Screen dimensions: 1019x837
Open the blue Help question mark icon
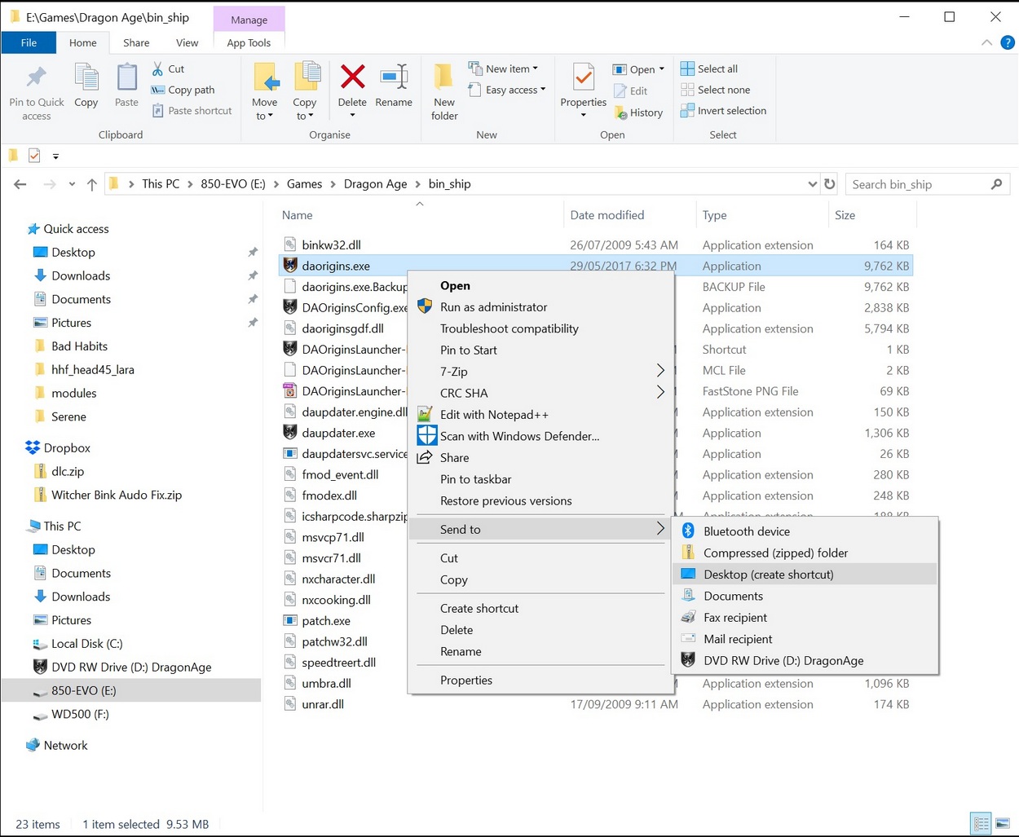click(x=1008, y=42)
